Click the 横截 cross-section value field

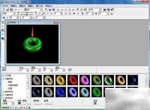point(59,70)
